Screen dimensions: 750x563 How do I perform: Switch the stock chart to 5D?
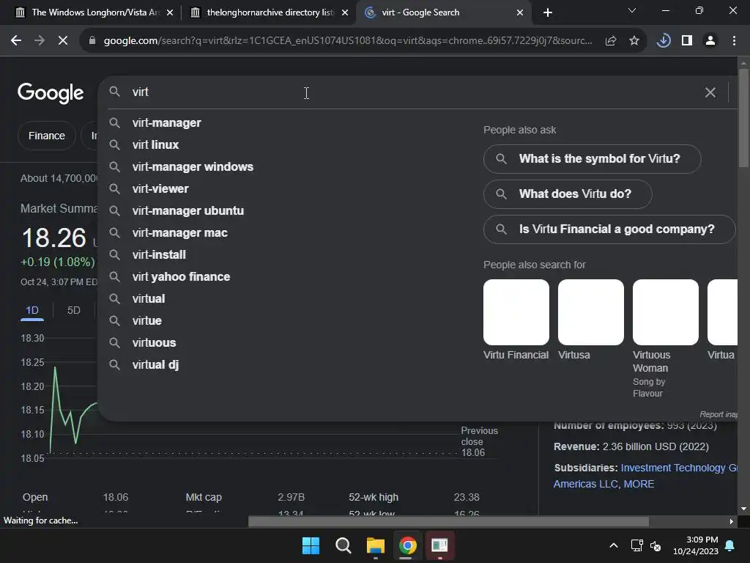click(74, 311)
